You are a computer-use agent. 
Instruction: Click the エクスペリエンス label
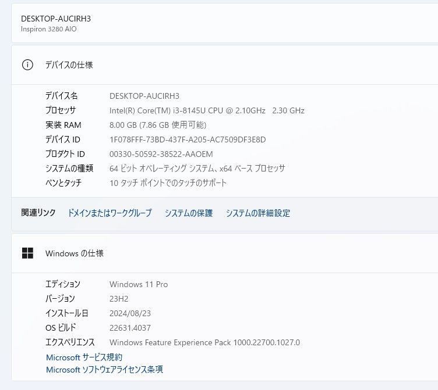[x=70, y=342]
